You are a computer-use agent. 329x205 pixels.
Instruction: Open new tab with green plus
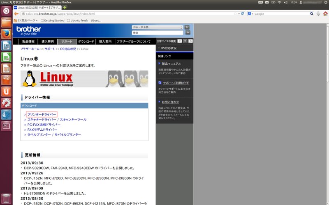coord(65,7)
